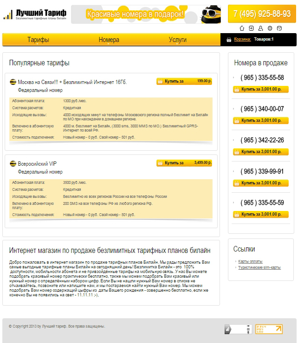Click the 1300 руб./мес. fee value
Viewport: 298px width, 343px height.
coord(75,101)
